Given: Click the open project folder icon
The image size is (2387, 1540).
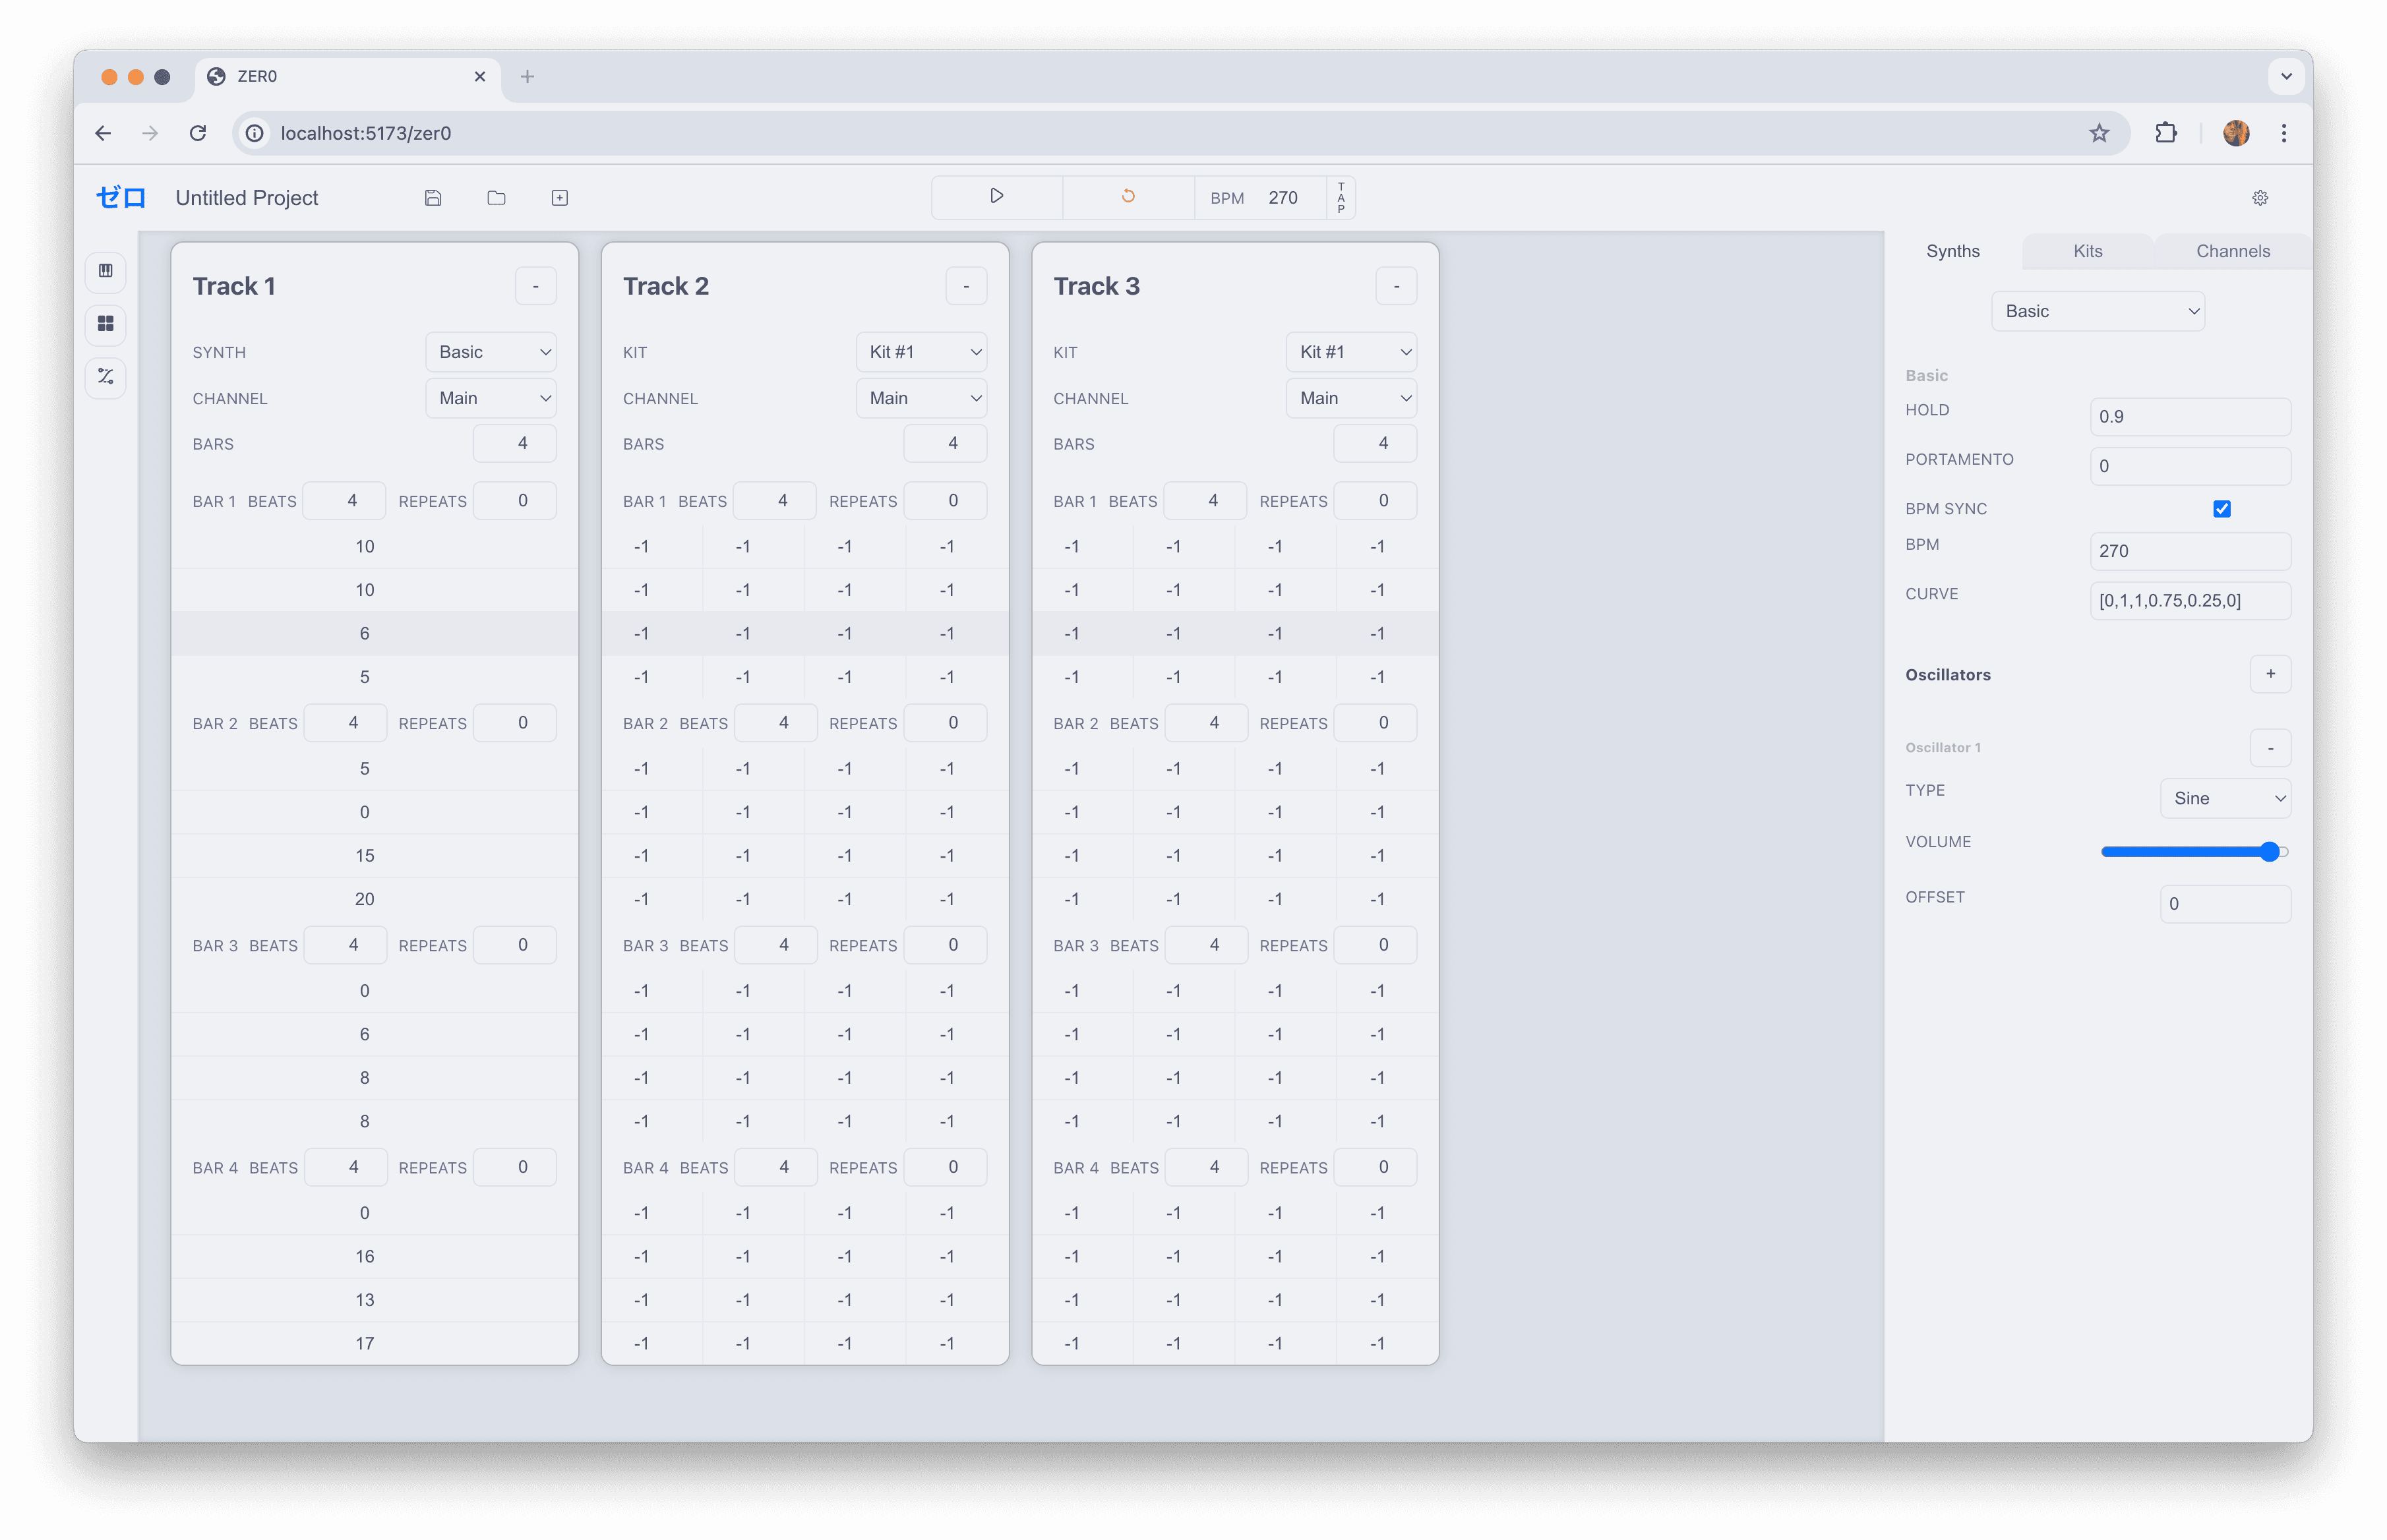Looking at the screenshot, I should (496, 196).
